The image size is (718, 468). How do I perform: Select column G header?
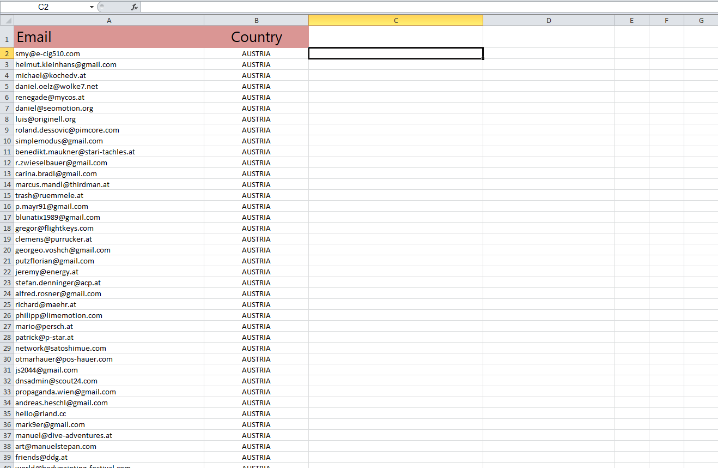(701, 20)
